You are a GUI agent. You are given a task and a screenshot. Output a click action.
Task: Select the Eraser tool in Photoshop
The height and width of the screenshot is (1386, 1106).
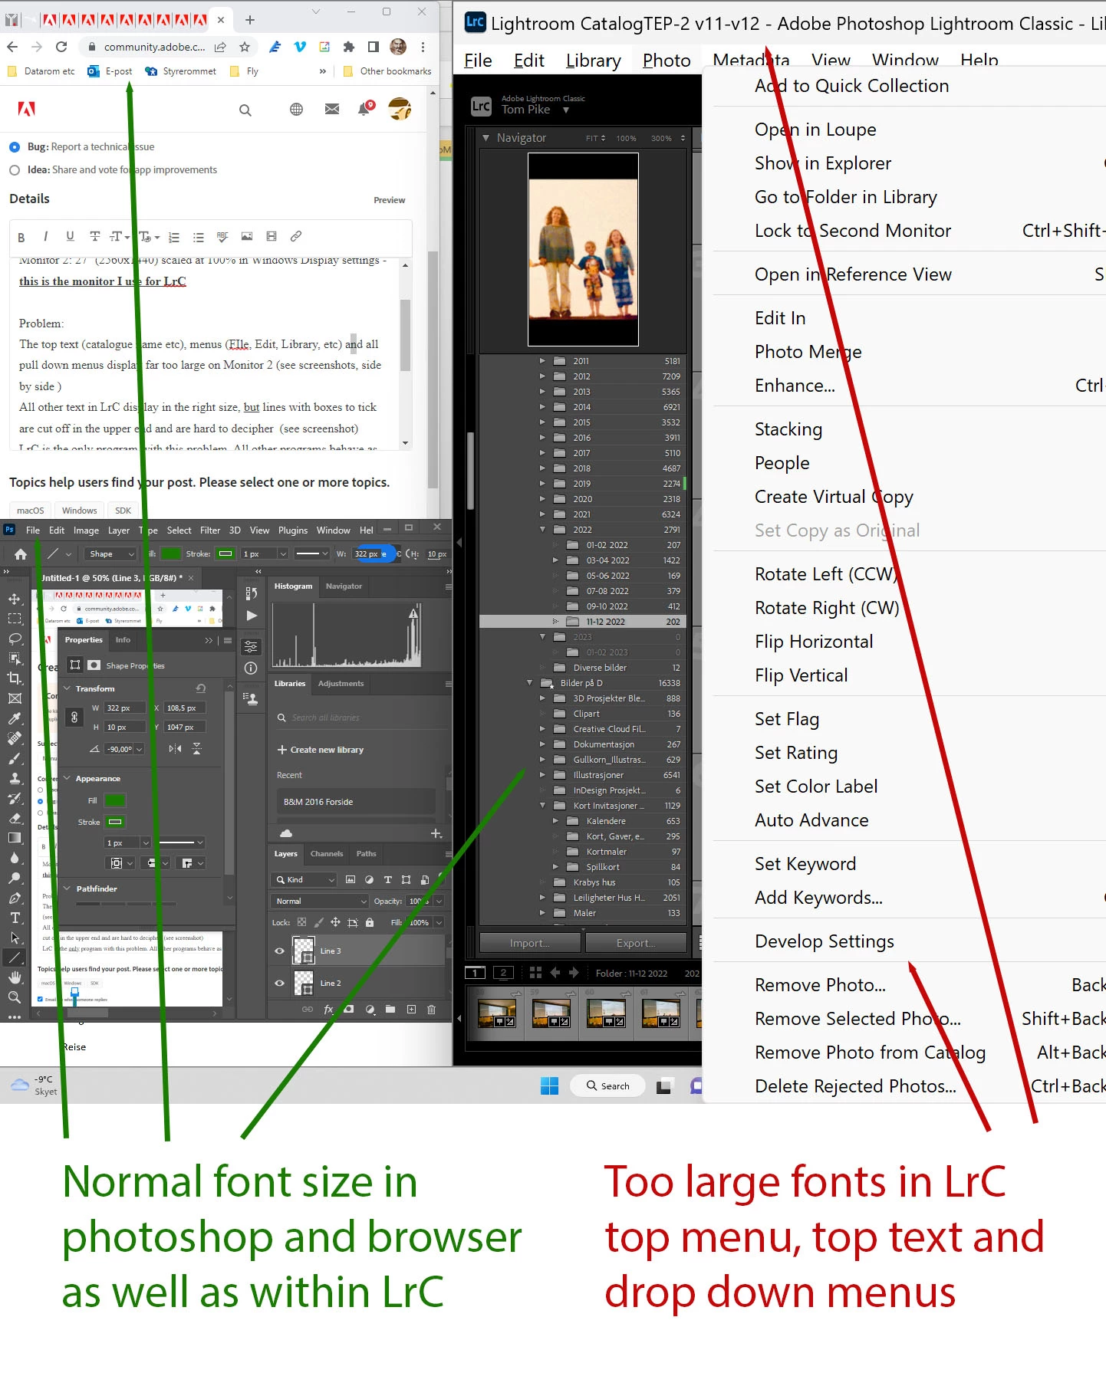[15, 818]
